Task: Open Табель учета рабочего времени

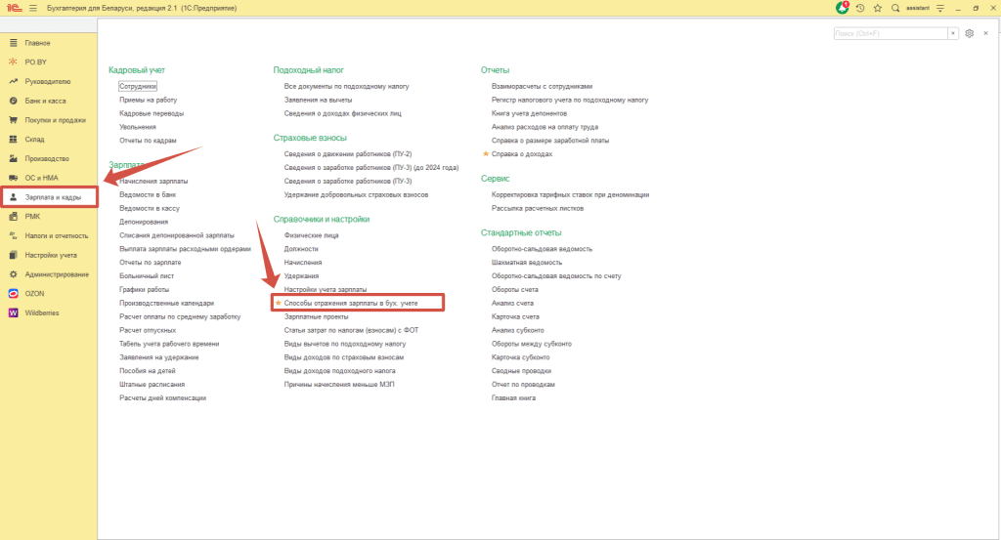Action: (169, 344)
